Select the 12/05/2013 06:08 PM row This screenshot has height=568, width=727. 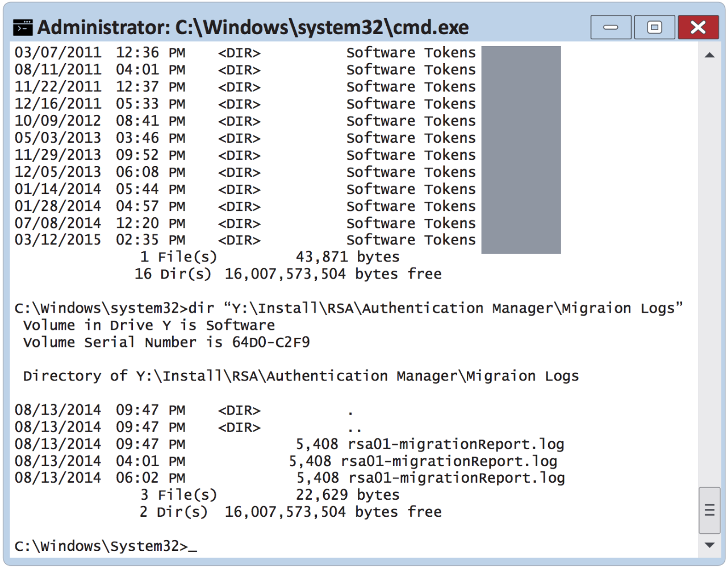[x=245, y=172]
